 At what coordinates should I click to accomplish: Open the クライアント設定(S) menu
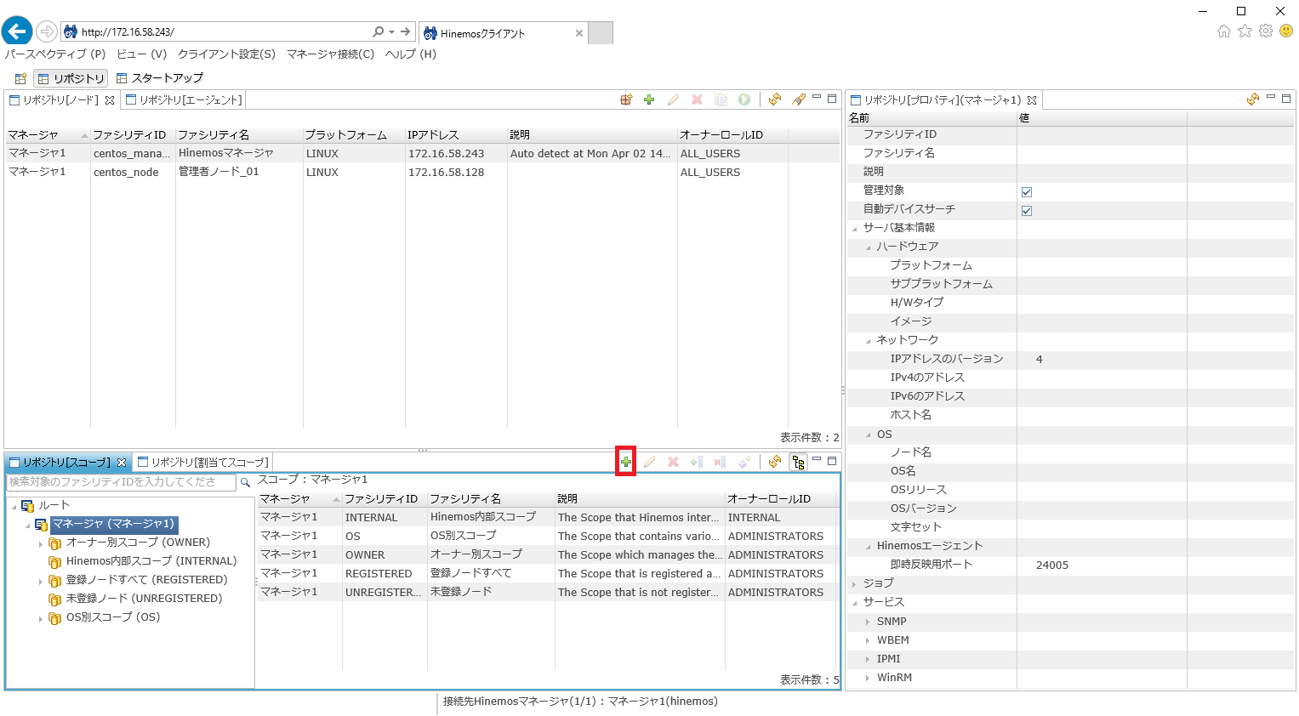pos(226,54)
